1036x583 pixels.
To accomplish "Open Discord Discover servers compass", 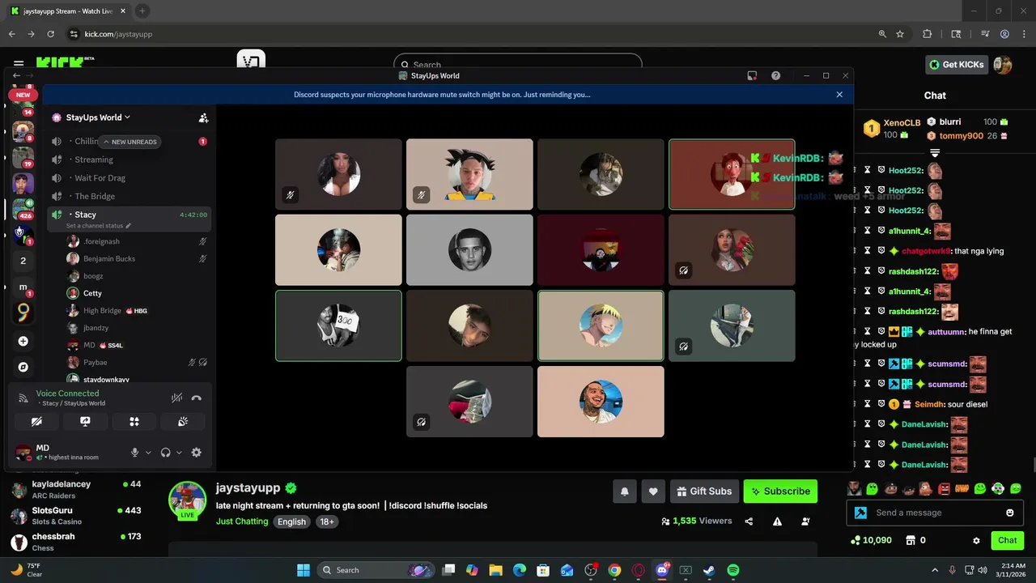I will (x=23, y=367).
